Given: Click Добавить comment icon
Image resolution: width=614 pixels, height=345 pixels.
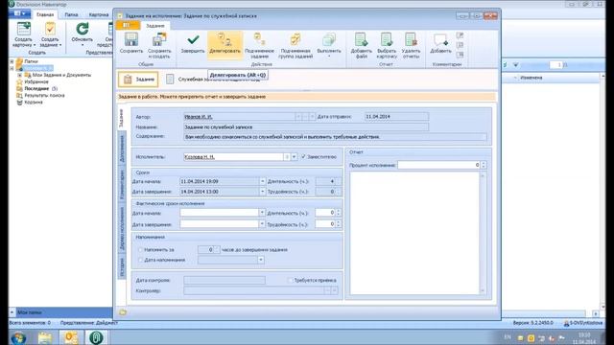Looking at the screenshot, I should pyautogui.click(x=440, y=39).
